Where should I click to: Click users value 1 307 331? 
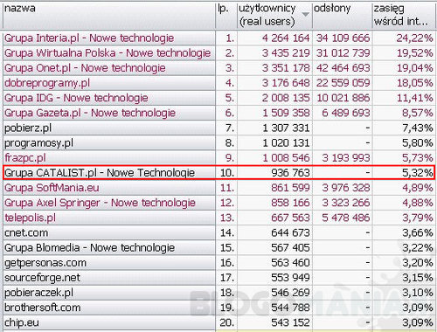coord(286,128)
